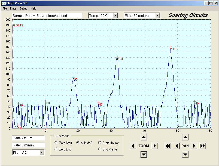Click the 93 peak marker on graph
219x166 pixels.
coord(73,78)
